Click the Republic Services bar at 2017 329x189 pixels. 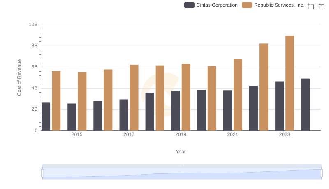point(134,98)
